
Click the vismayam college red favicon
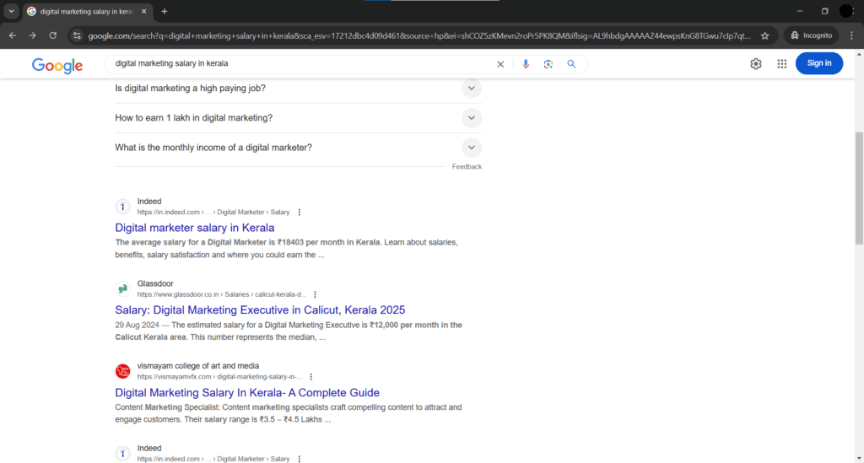[123, 371]
